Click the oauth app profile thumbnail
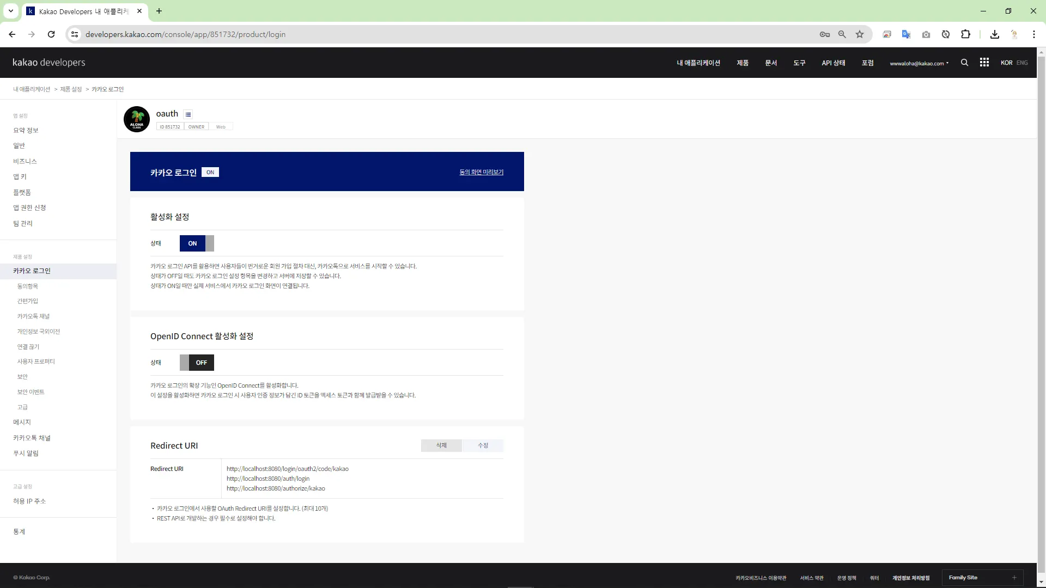Screen dimensions: 1046x588 [x=137, y=119]
